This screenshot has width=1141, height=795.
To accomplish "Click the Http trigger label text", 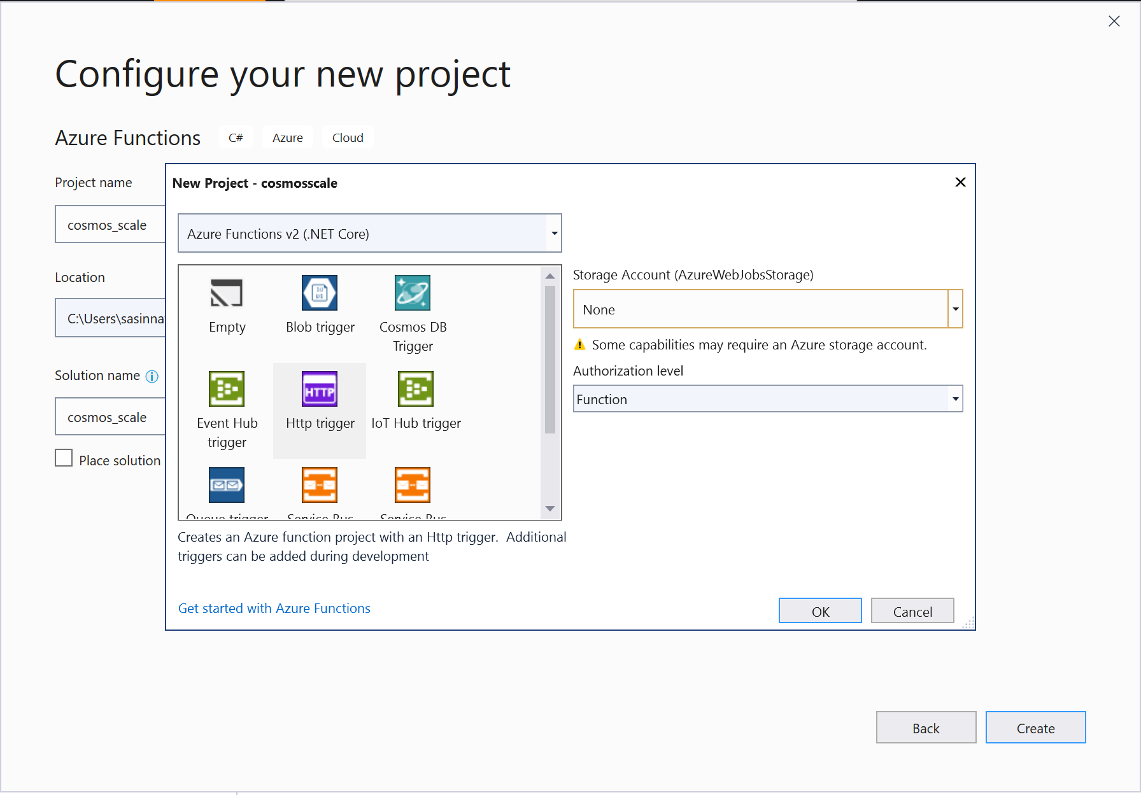I will point(320,423).
